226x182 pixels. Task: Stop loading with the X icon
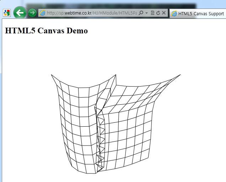[164, 13]
